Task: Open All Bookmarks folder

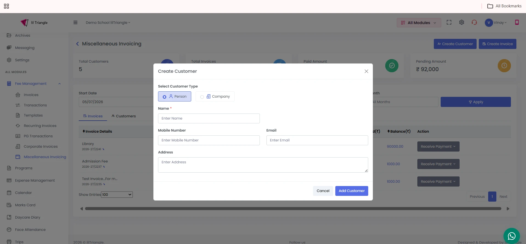Action: pyautogui.click(x=504, y=6)
